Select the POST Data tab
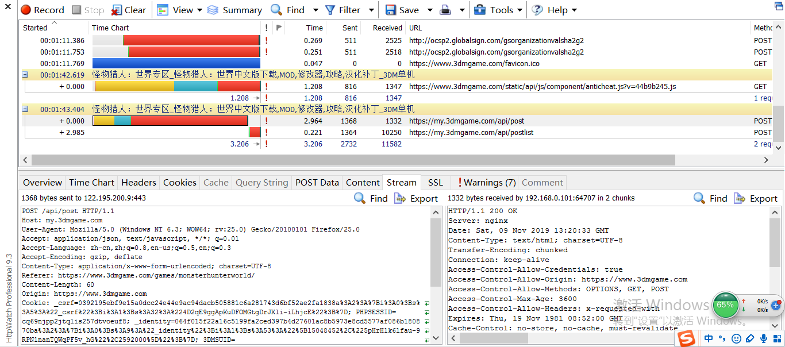Viewport: 785px width, 347px height. tap(317, 182)
